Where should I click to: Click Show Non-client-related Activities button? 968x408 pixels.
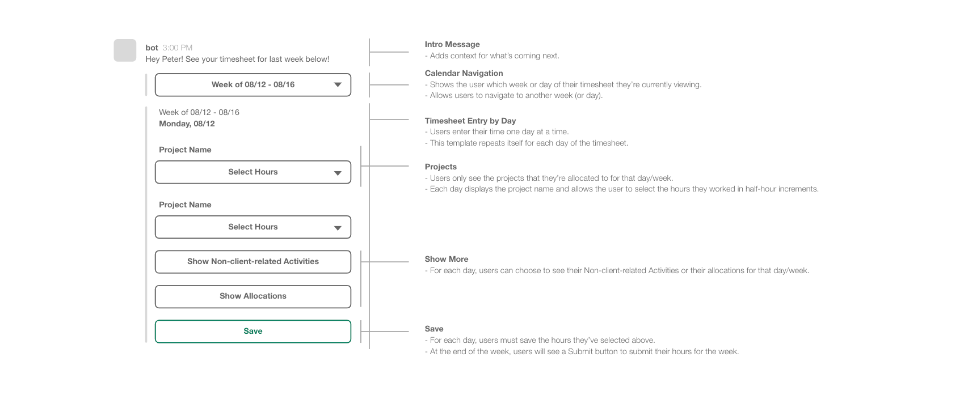click(x=253, y=262)
